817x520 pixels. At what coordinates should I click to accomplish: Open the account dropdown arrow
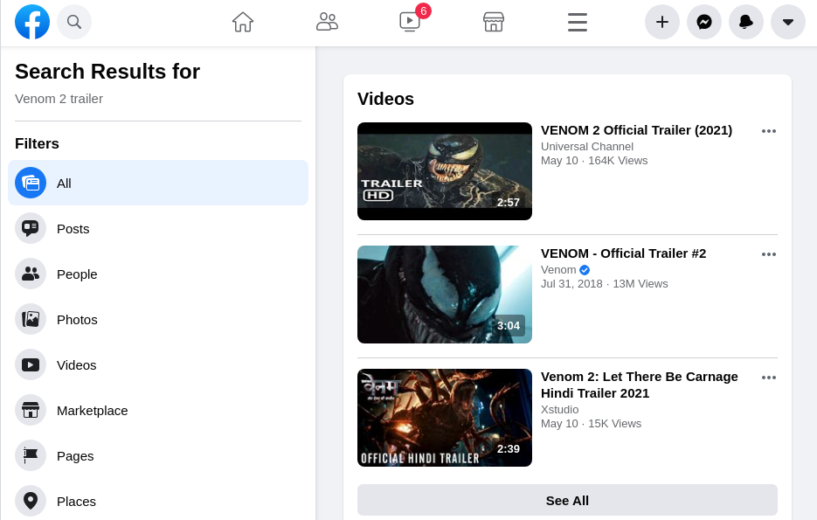788,22
